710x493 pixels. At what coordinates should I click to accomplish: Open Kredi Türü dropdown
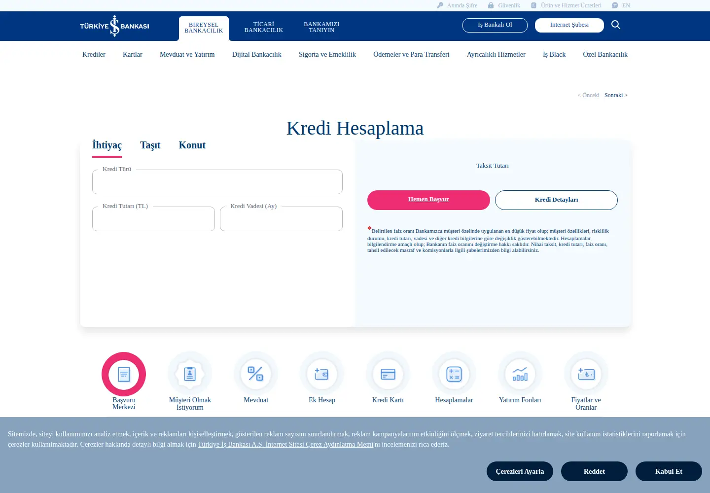(x=217, y=182)
